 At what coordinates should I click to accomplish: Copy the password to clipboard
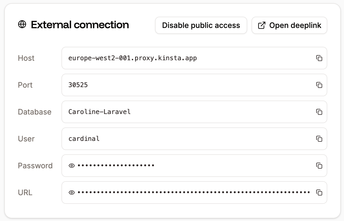tap(319, 166)
